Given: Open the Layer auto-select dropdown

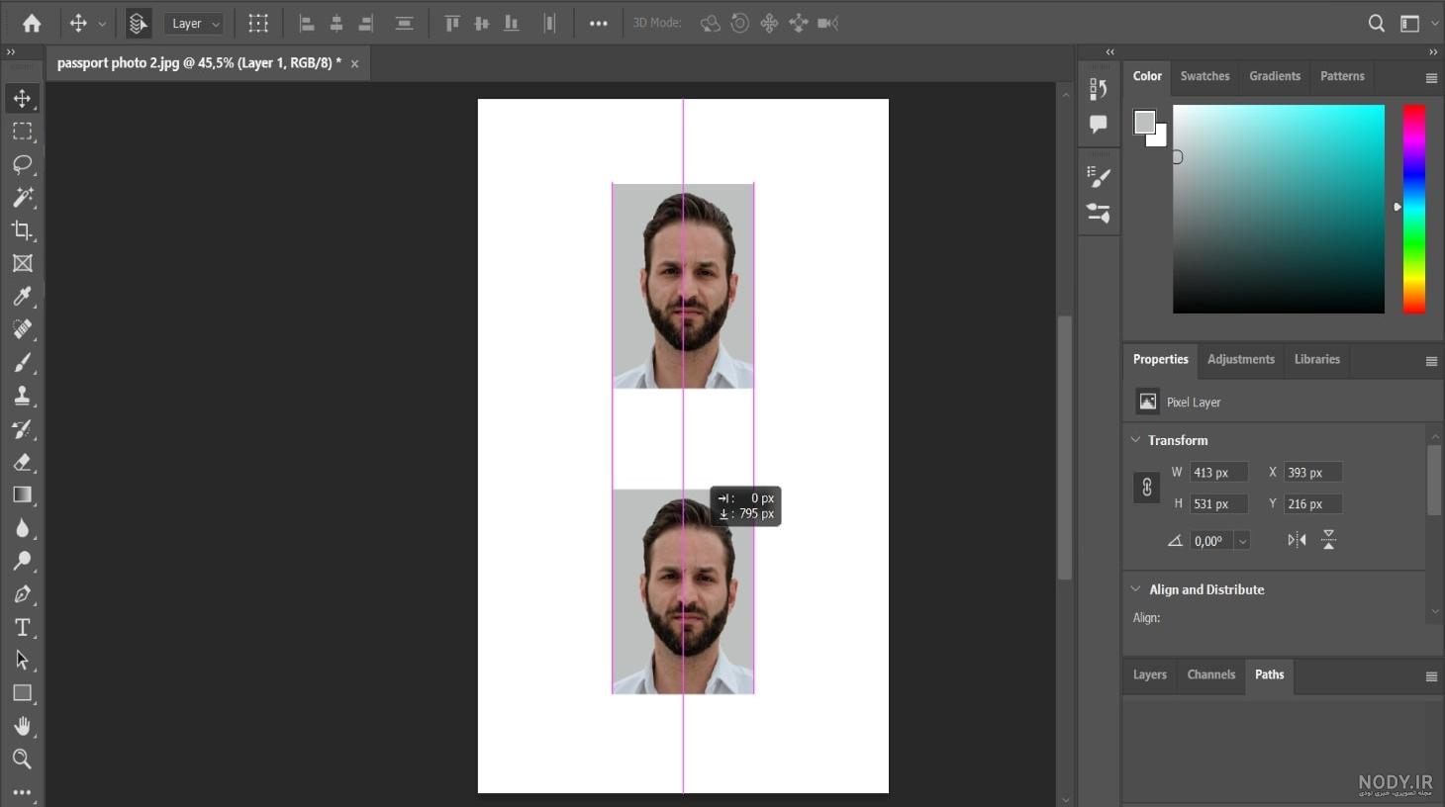Looking at the screenshot, I should pos(195,24).
